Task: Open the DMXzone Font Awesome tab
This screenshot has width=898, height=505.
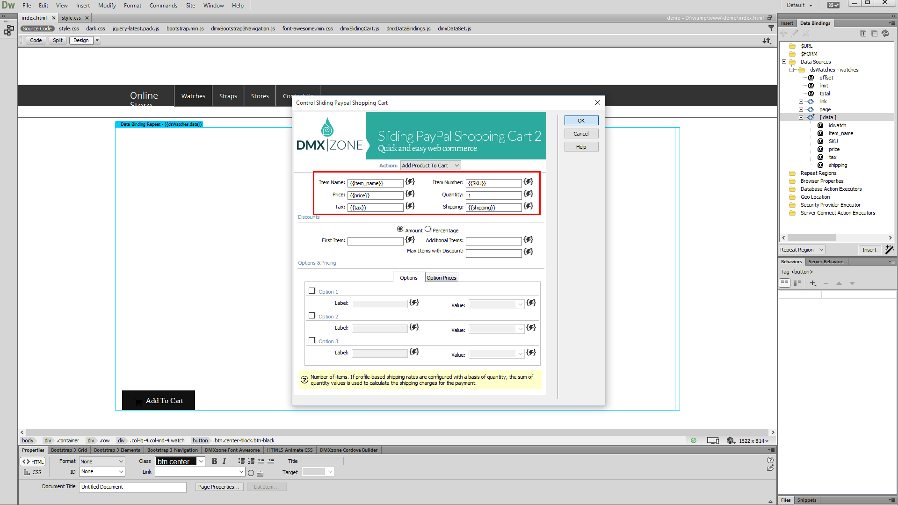Action: coord(232,450)
